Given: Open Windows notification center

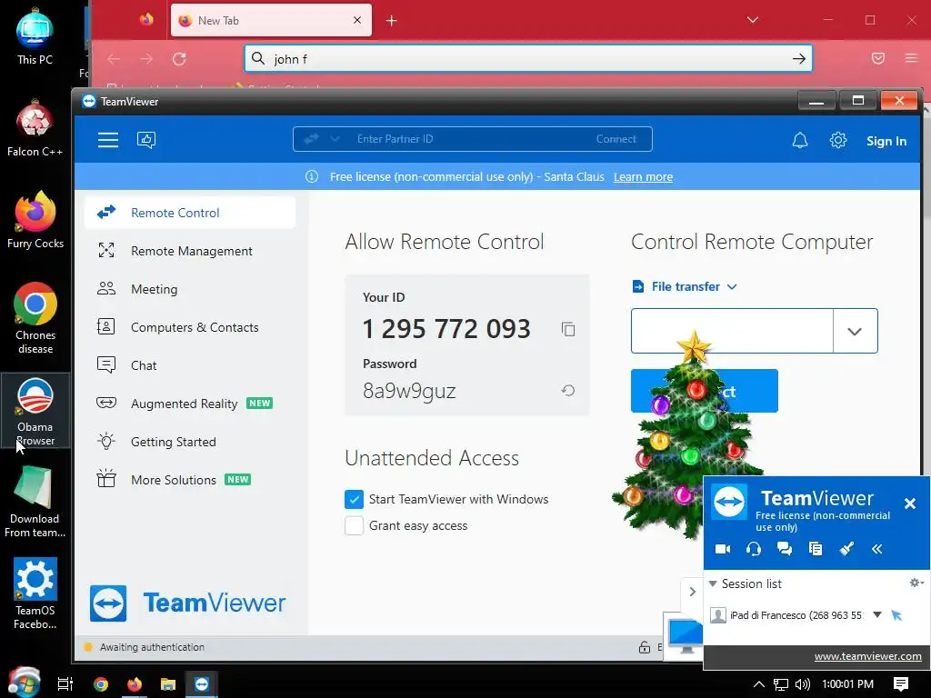Looking at the screenshot, I should [x=901, y=684].
